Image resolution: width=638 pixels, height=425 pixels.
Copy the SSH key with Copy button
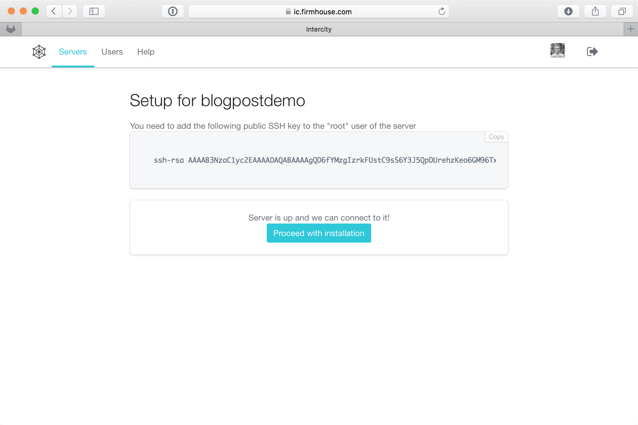(496, 137)
